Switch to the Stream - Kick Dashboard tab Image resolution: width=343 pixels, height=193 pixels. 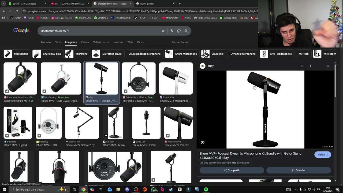(27, 4)
